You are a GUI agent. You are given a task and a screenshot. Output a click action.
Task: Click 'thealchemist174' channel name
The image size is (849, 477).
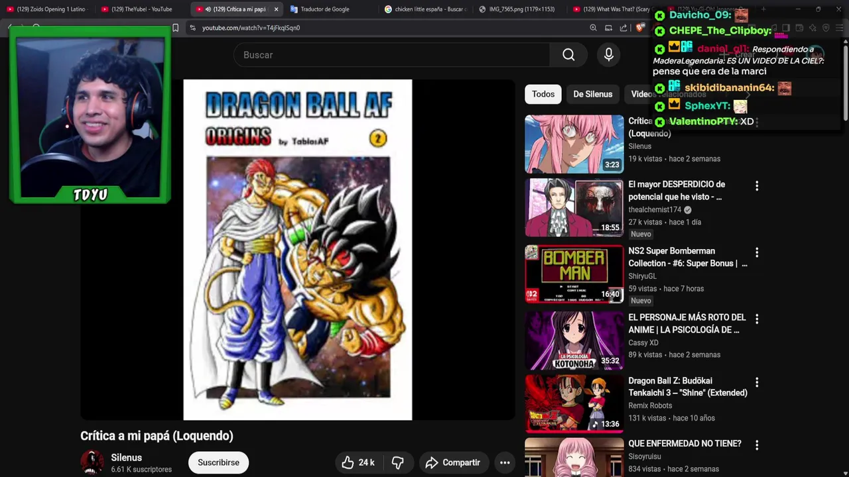coord(655,210)
